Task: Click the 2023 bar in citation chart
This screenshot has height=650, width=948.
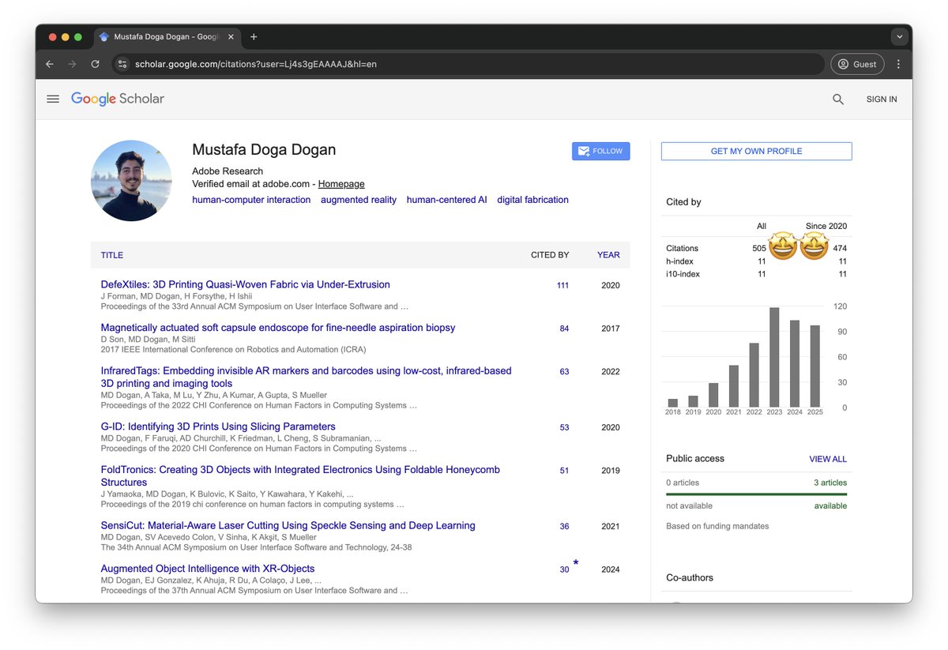Action: [x=775, y=357]
